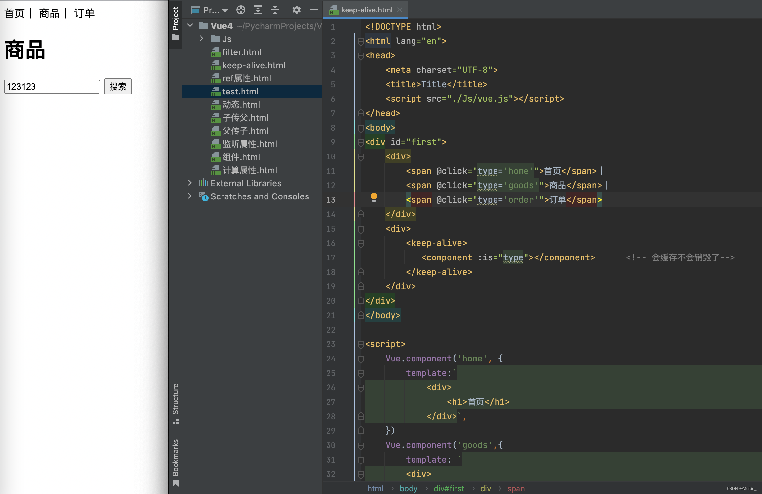This screenshot has height=494, width=762.
Task: Click the Structure tool window icon
Action: coord(176,422)
